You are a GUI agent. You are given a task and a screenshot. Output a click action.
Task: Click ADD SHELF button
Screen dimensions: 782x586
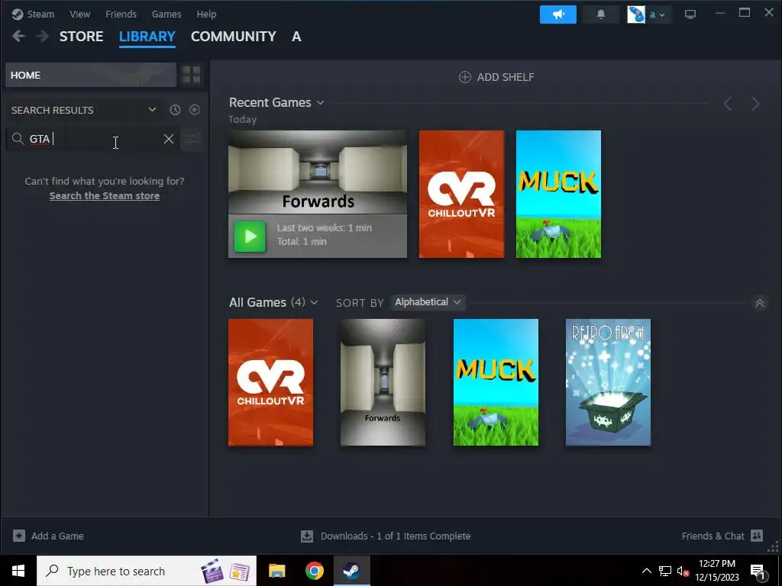click(x=496, y=77)
